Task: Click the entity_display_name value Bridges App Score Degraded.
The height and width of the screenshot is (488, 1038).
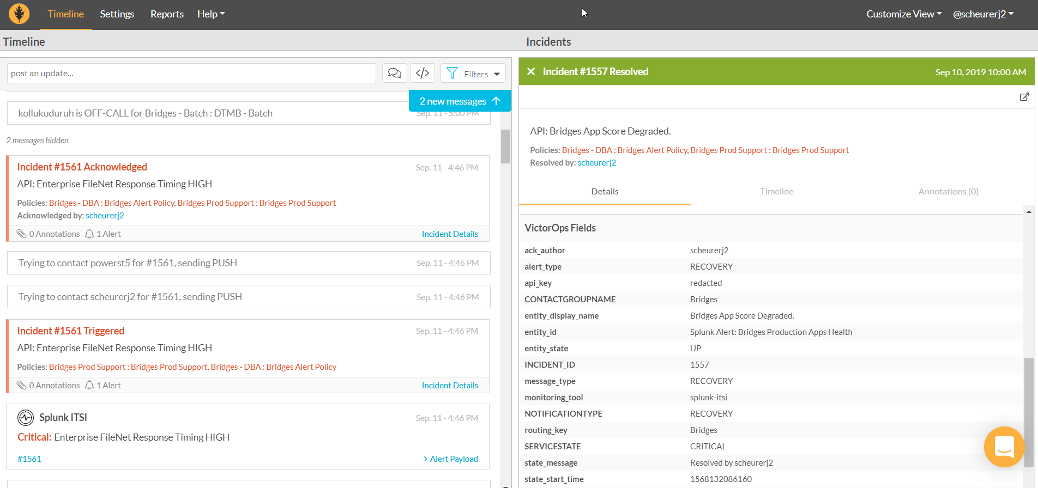Action: pos(742,316)
